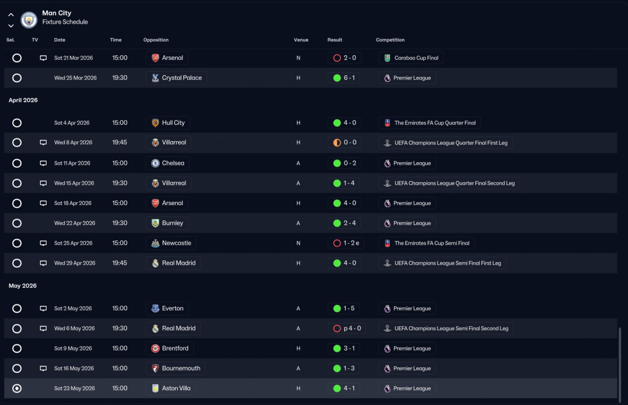
Task: Click the Carabao Cup competition icon
Action: tap(387, 58)
